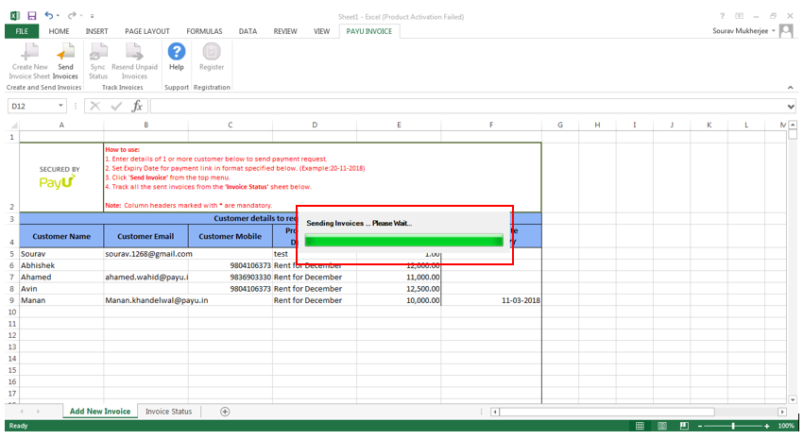Viewport: 804px width, 439px height.
Task: Click the zoom slider handle
Action: [x=733, y=426]
